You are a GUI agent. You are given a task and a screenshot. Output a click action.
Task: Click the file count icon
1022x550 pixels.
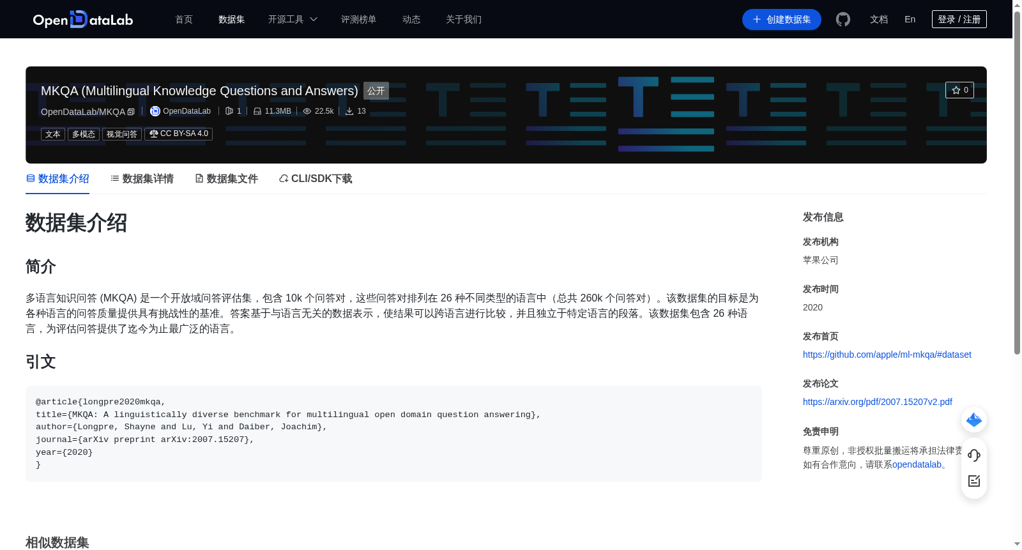[x=229, y=111]
